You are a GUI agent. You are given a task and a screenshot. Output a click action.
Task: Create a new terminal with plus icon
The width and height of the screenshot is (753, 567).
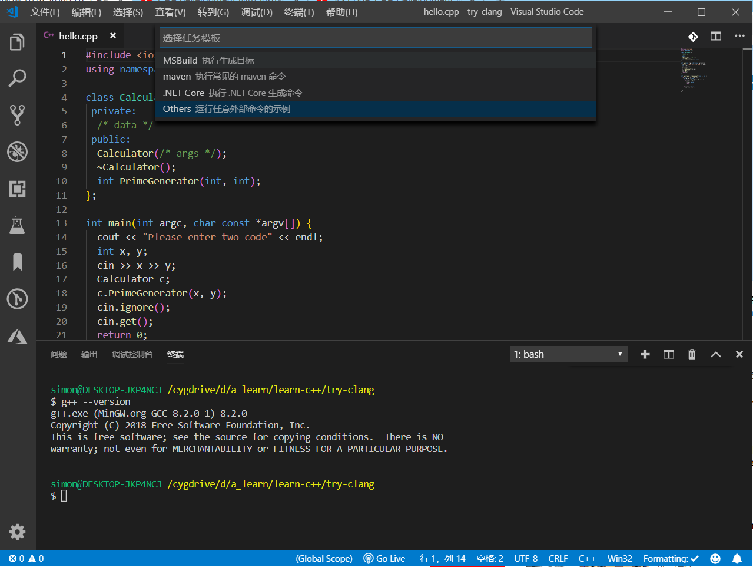[x=645, y=354]
